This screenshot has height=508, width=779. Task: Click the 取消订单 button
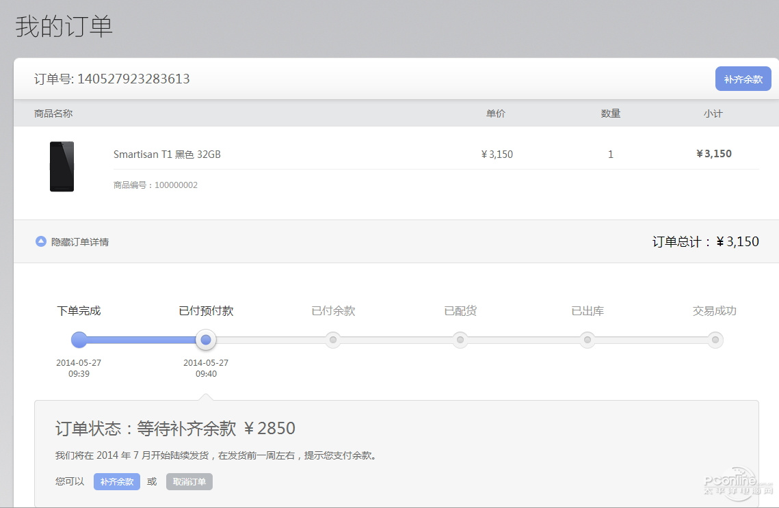pos(189,482)
